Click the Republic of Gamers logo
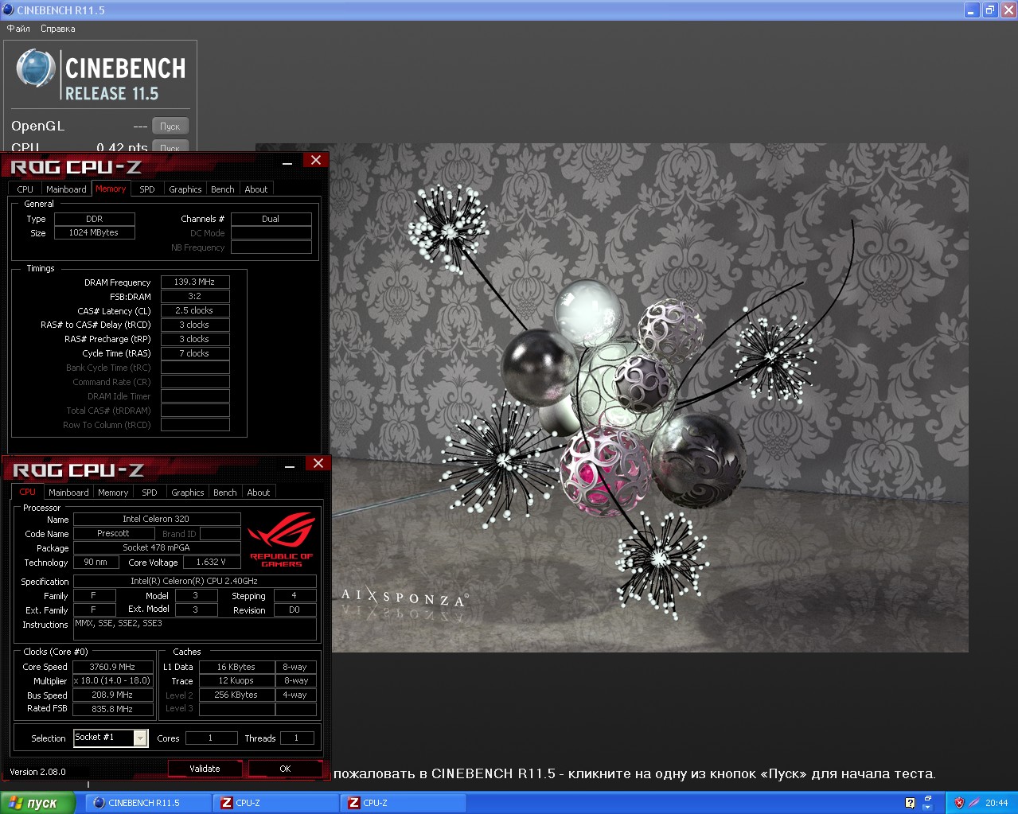 [282, 539]
